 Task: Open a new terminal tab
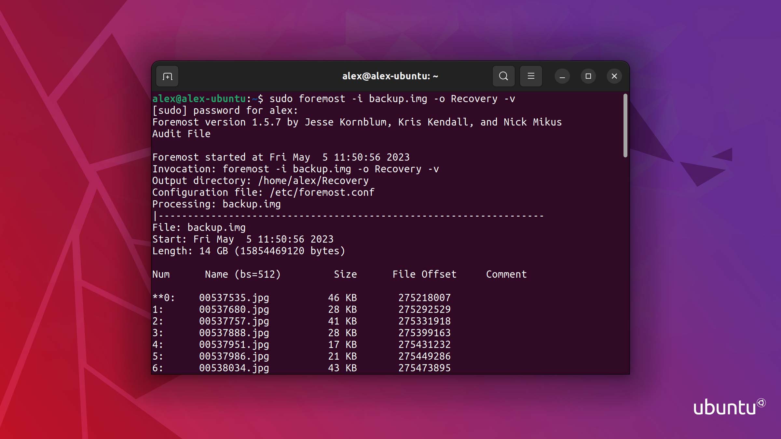(x=167, y=76)
